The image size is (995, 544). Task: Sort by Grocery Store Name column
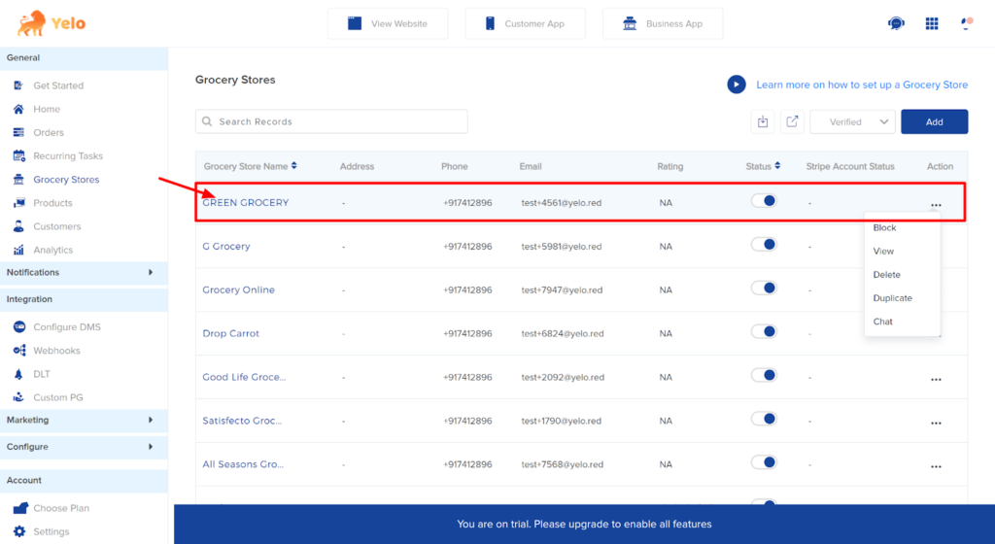(293, 166)
